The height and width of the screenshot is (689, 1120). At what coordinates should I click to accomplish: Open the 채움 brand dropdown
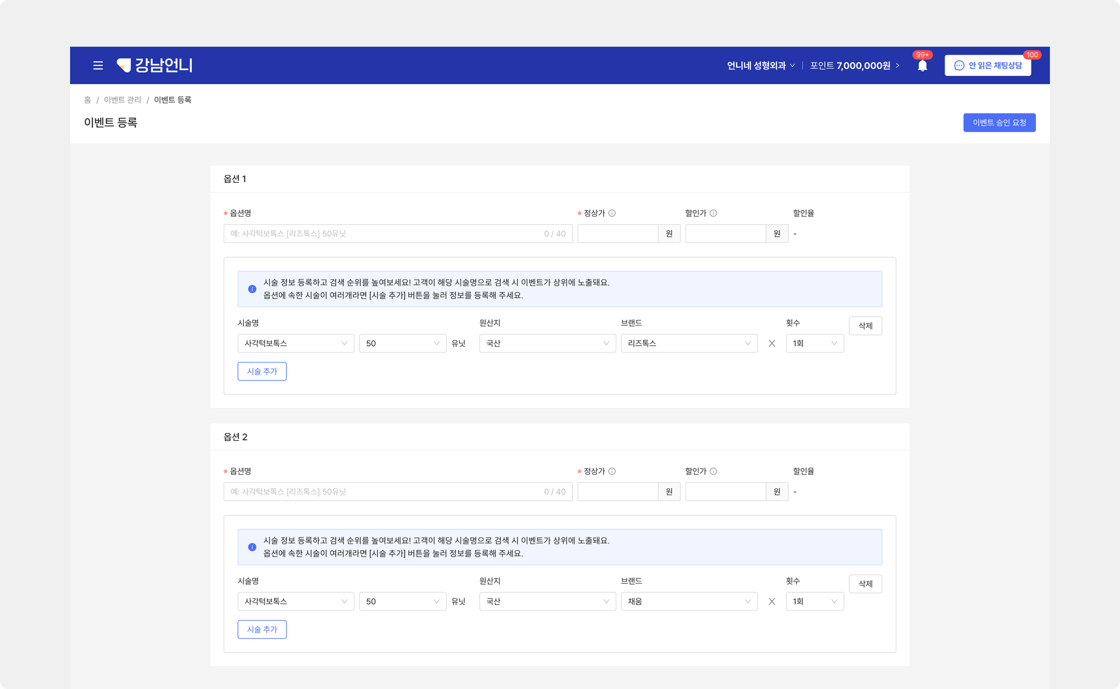[689, 602]
